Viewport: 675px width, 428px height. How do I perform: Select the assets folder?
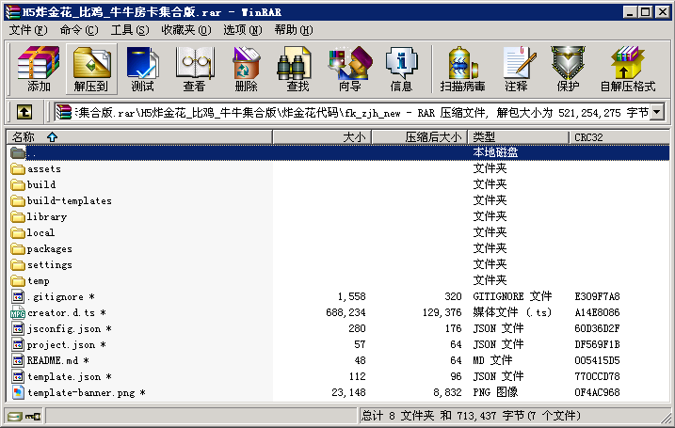tap(43, 169)
